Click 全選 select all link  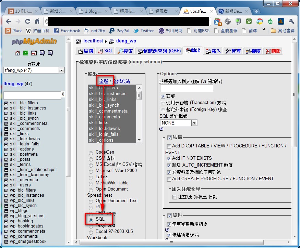(104, 81)
